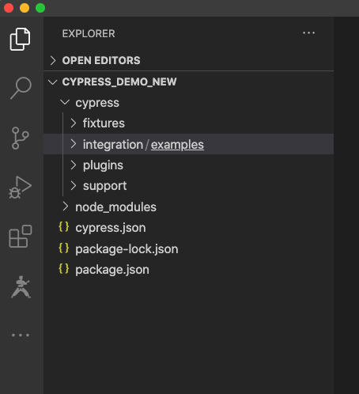Click the package-lock.json braces file icon
The width and height of the screenshot is (359, 394).
tap(64, 248)
